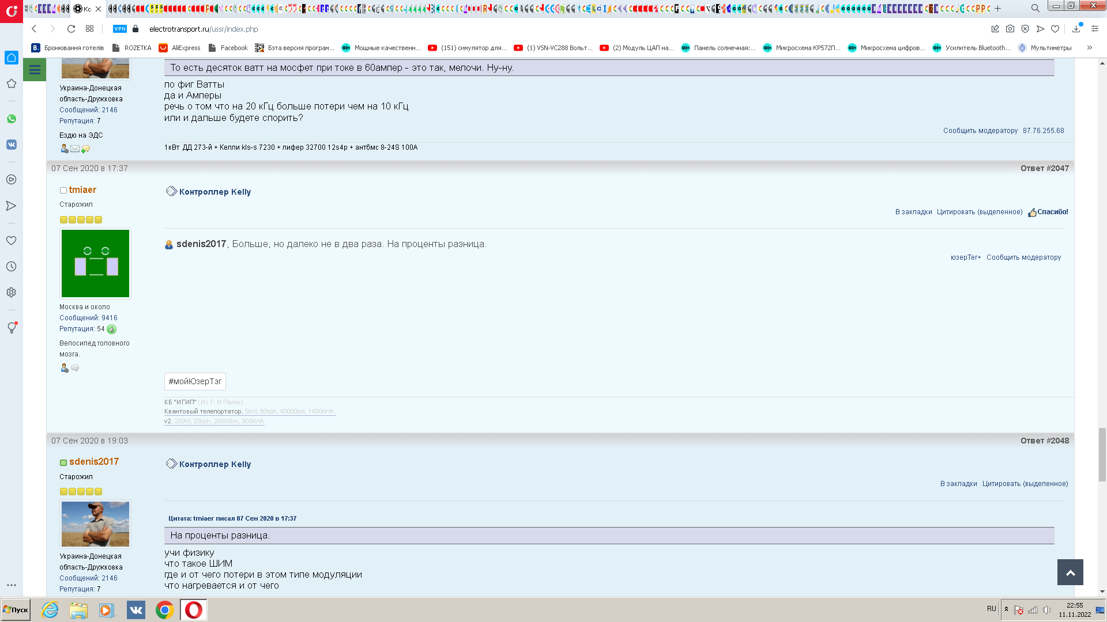Open tmiaer green avatar image

95,263
